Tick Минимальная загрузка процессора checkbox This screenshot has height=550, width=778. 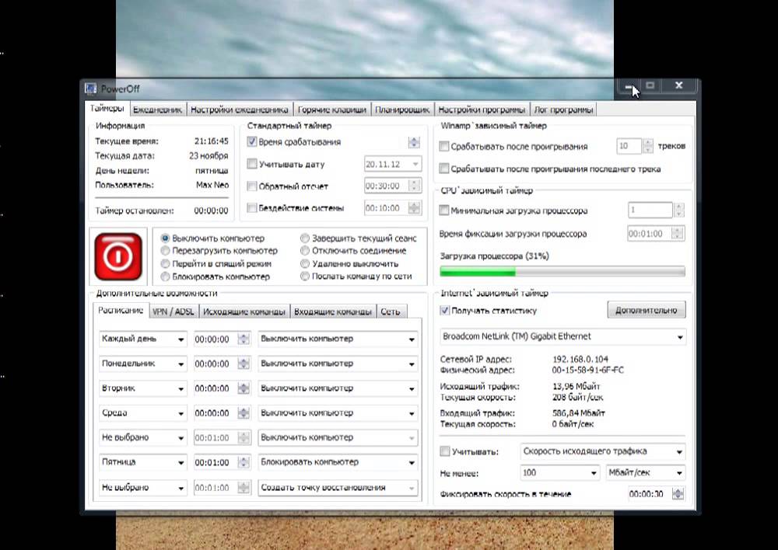(x=444, y=210)
